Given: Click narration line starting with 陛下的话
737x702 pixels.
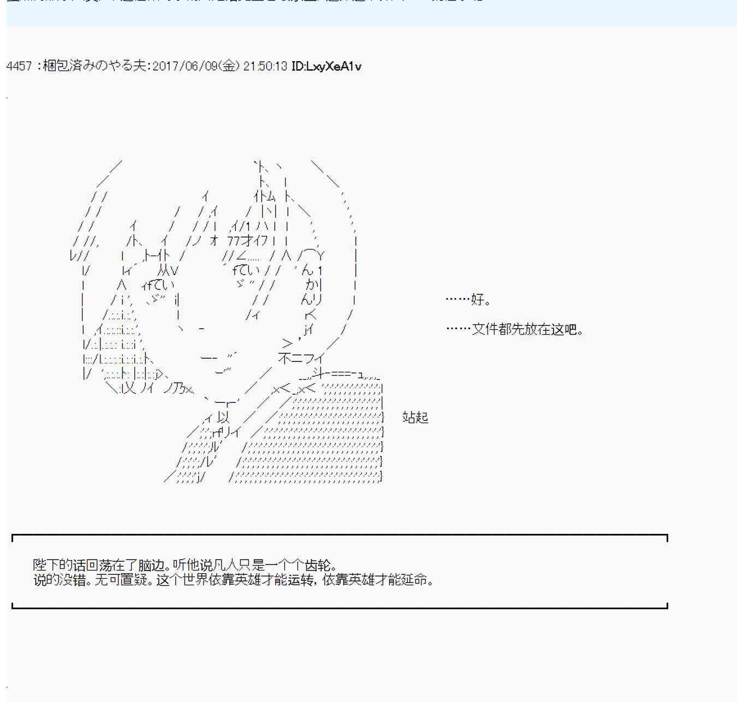Looking at the screenshot, I should click(x=186, y=565).
